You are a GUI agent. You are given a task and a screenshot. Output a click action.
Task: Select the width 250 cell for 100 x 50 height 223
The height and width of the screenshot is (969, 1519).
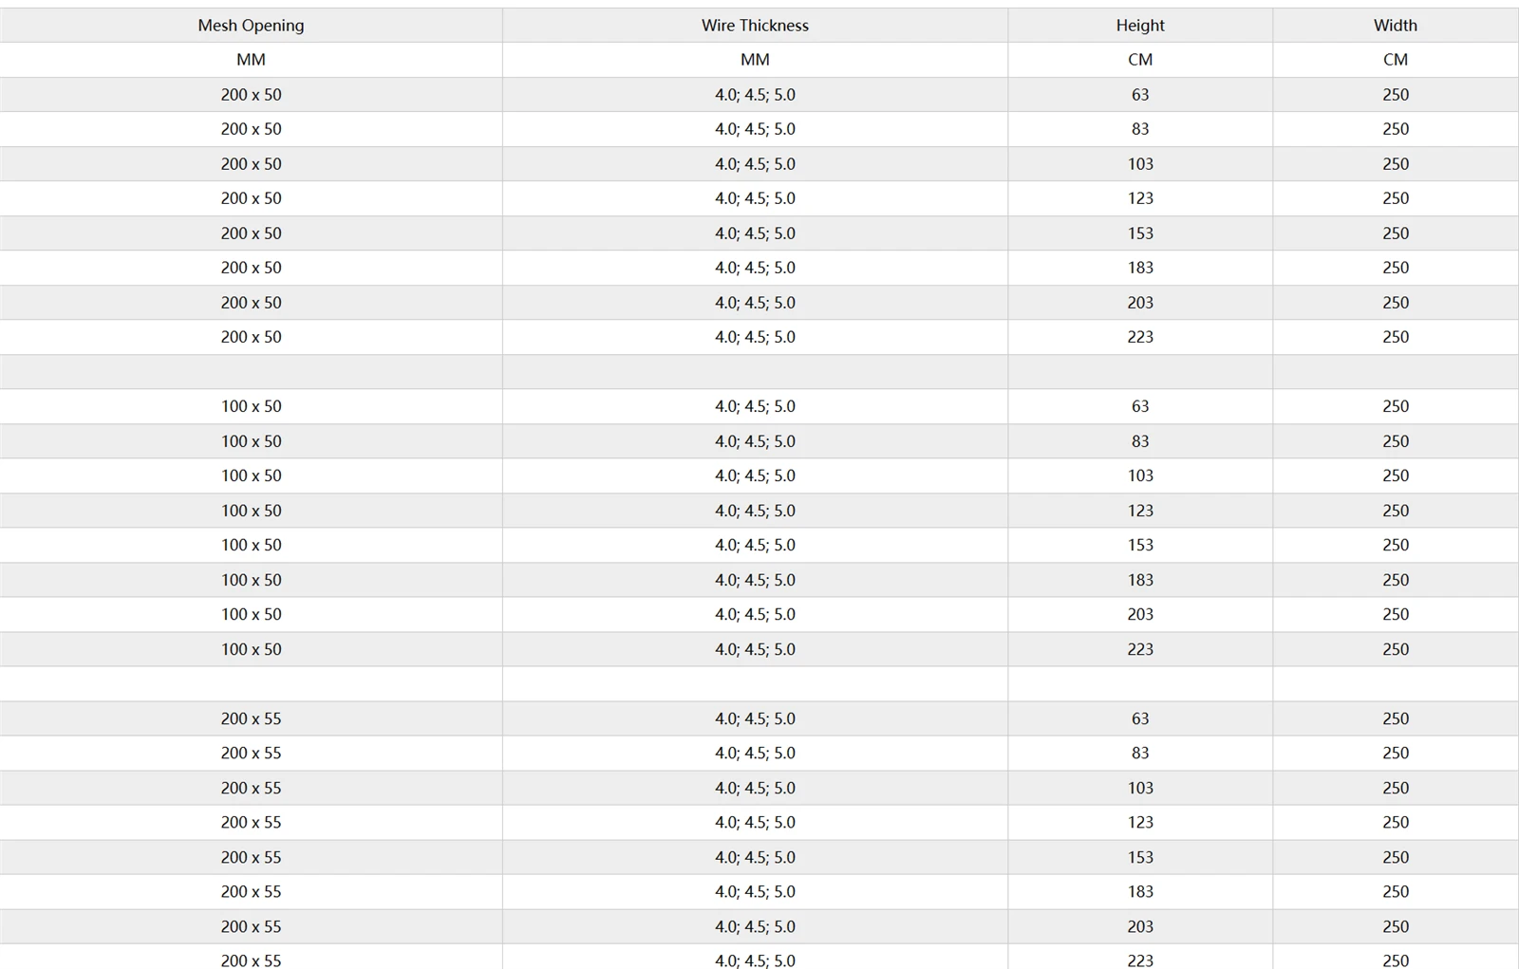point(1396,649)
